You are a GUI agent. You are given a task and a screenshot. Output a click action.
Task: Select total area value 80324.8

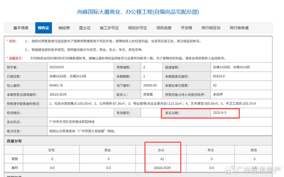219,76
